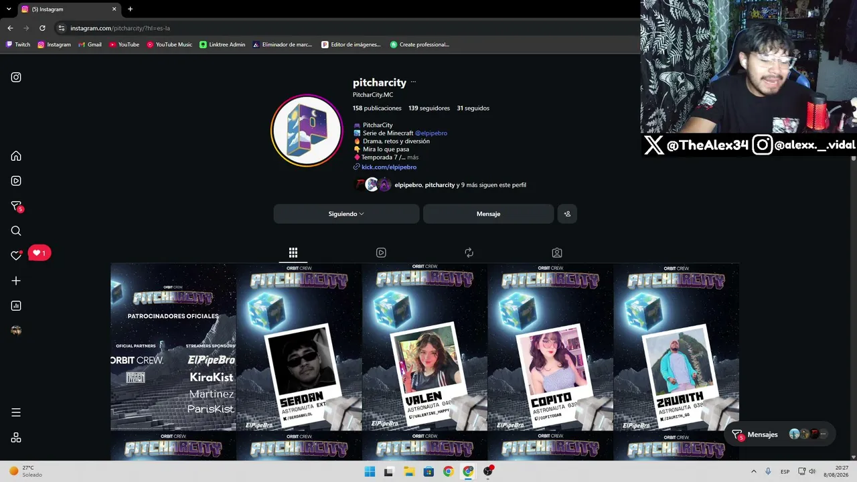The width and height of the screenshot is (857, 482).
Task: Open the YouTube Music bookmark
Action: [169, 45]
